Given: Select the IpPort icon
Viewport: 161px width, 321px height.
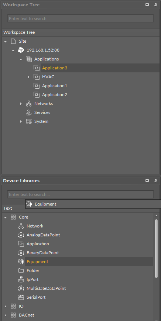Looking at the screenshot, I should coord(21,279).
